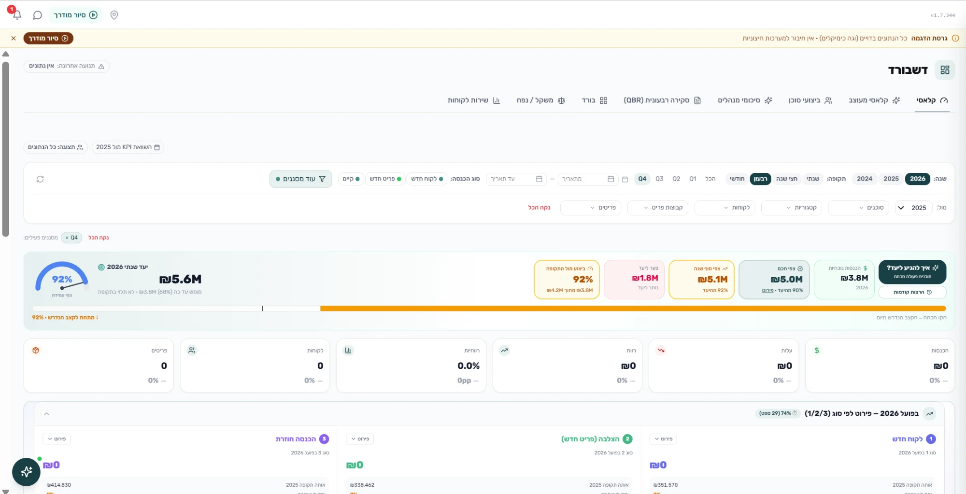Image resolution: width=966 pixels, height=494 pixels.
Task: Open the לקוחות dropdown
Action: click(x=724, y=208)
